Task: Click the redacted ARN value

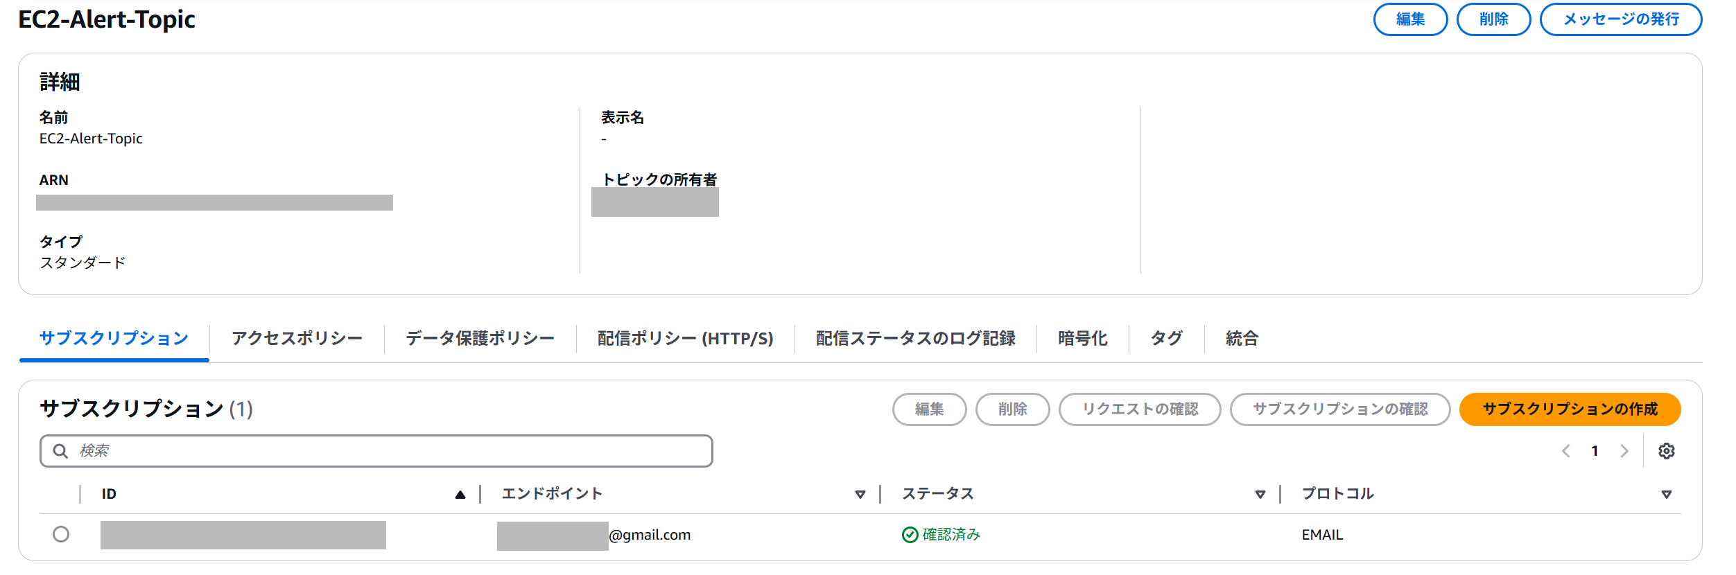Action: coord(214,202)
